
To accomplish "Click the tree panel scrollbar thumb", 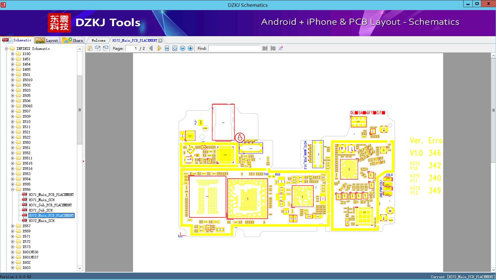I will [x=80, y=110].
